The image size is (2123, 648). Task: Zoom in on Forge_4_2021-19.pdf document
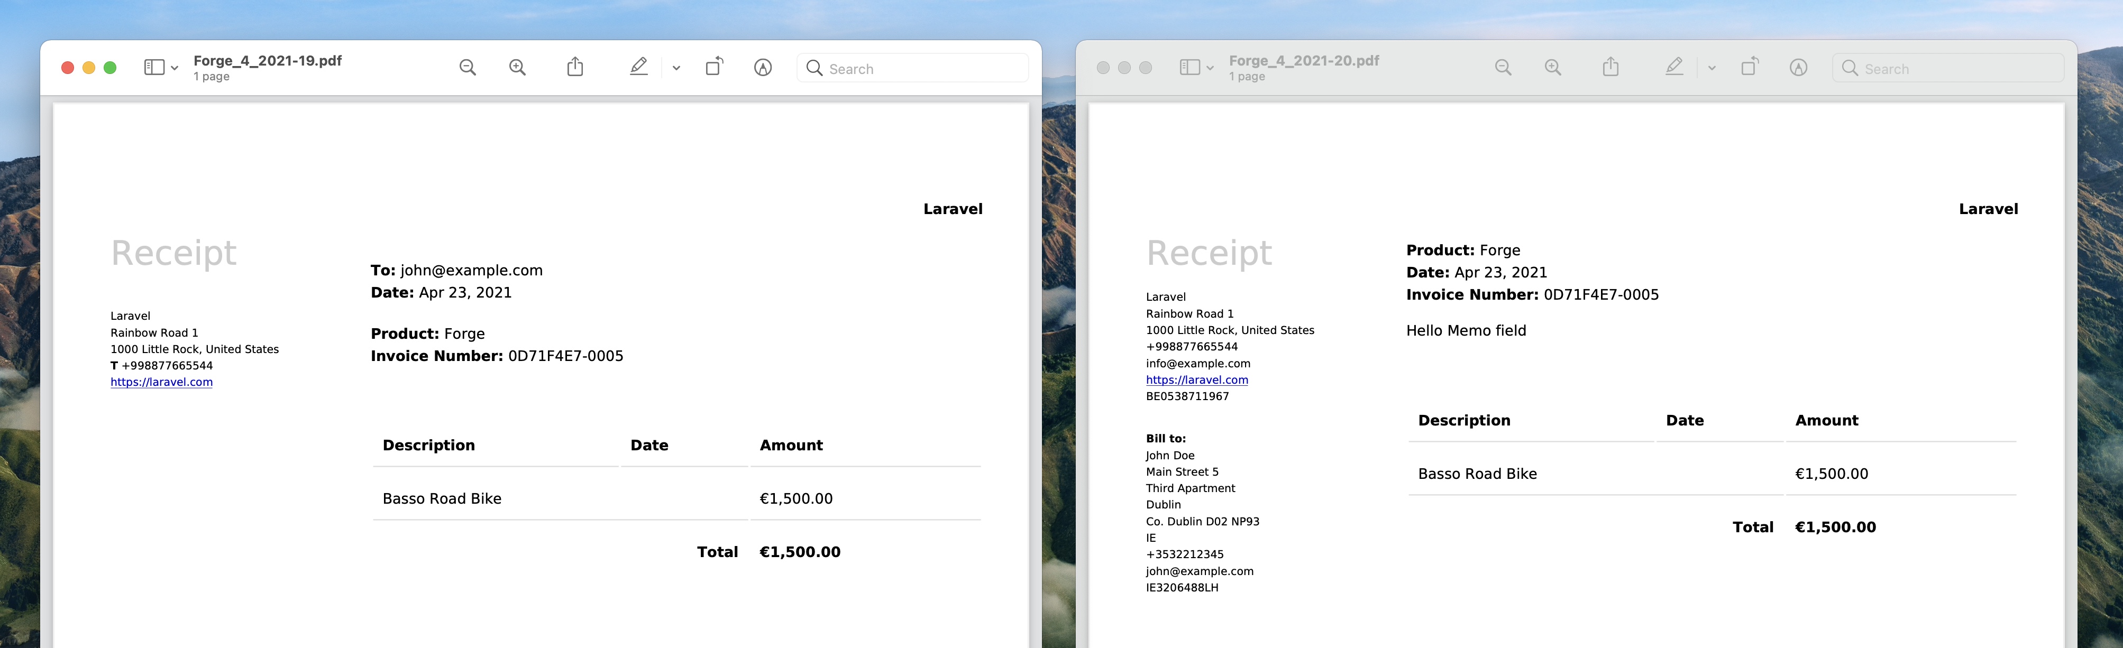coord(518,68)
